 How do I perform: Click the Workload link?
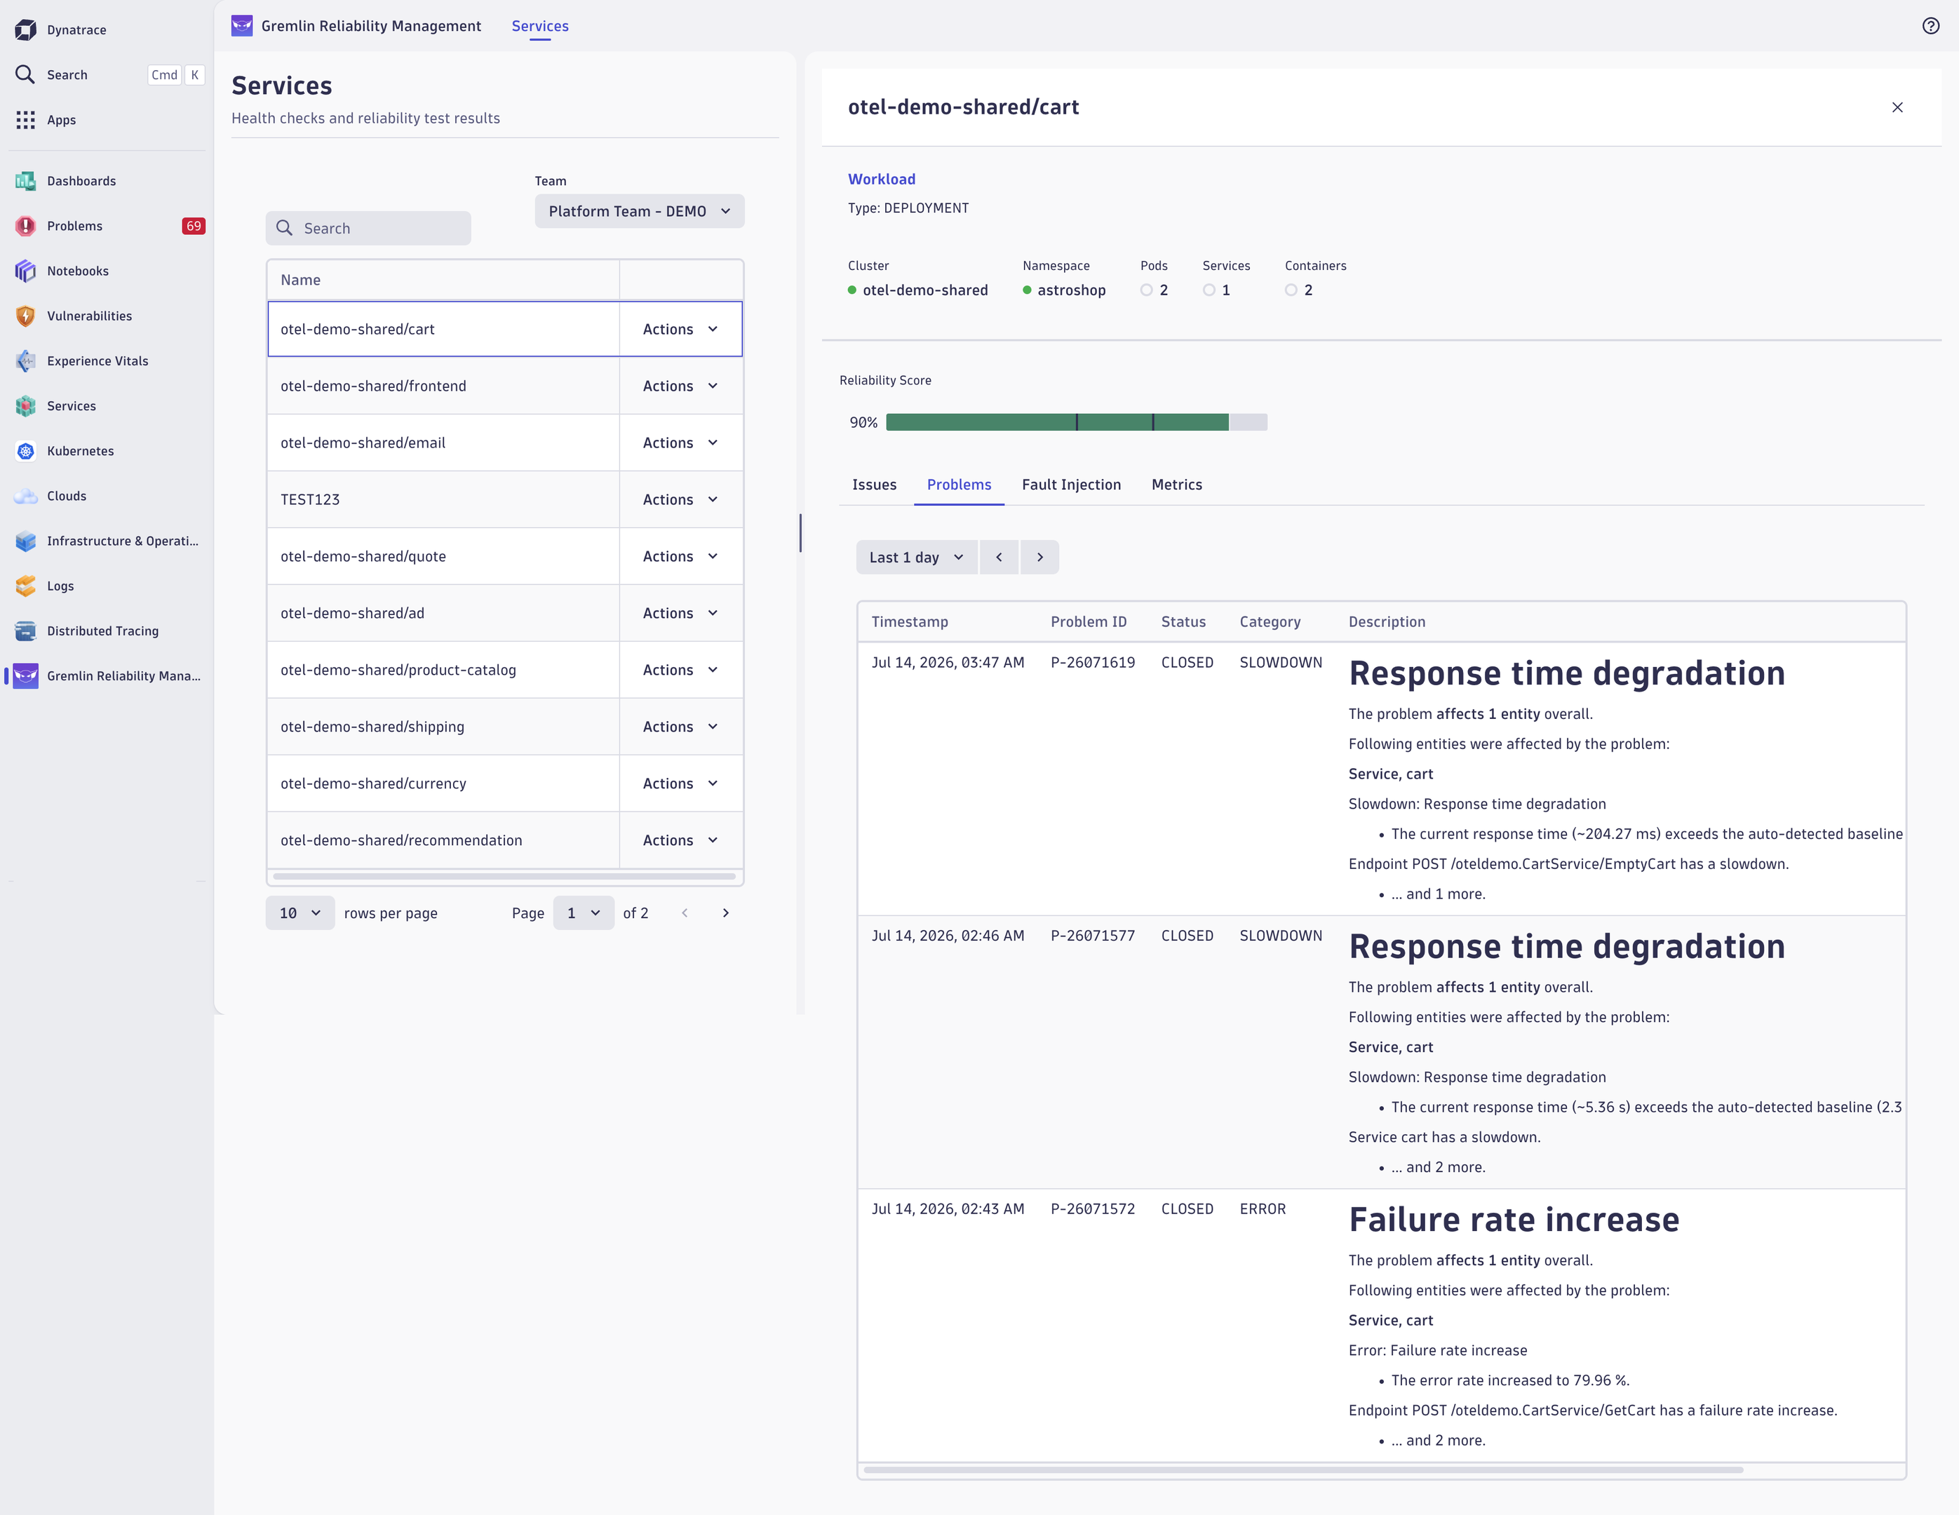point(881,178)
